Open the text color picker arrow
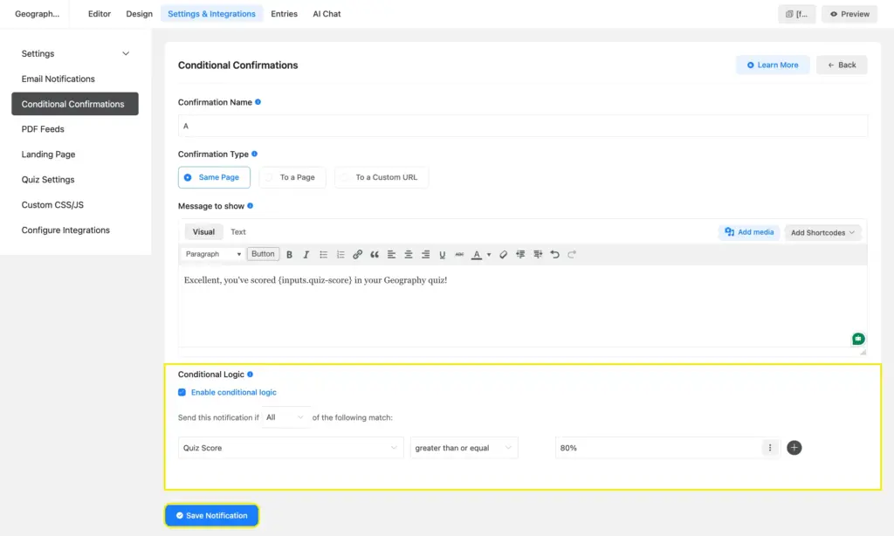Image resolution: width=894 pixels, height=536 pixels. tap(489, 254)
